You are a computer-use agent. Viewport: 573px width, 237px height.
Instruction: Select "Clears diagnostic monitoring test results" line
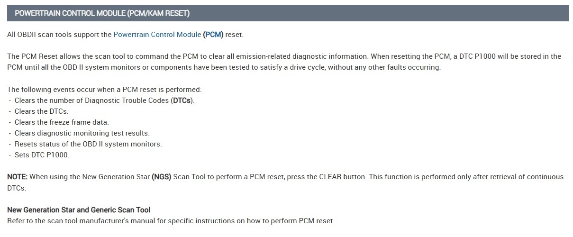[82, 133]
